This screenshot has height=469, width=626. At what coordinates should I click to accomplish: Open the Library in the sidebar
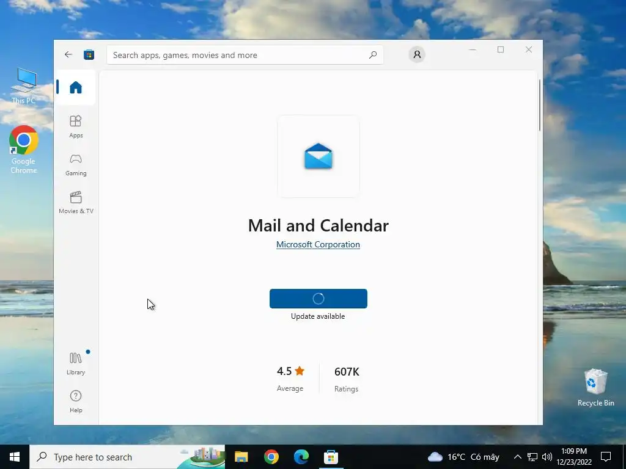75,363
